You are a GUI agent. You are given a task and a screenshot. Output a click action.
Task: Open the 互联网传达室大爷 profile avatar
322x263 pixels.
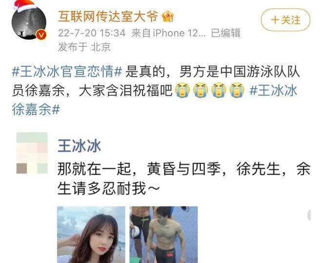pyautogui.click(x=29, y=23)
